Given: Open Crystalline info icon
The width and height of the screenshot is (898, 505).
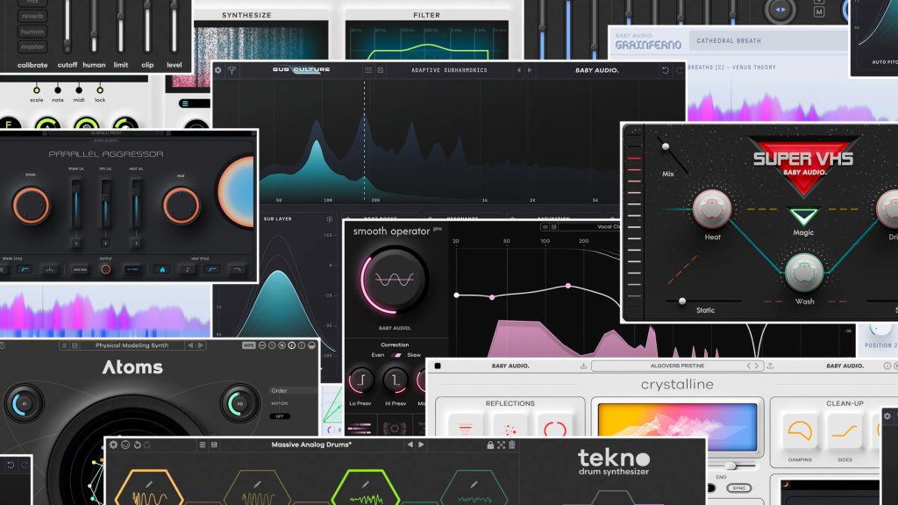Looking at the screenshot, I should tap(887, 366).
